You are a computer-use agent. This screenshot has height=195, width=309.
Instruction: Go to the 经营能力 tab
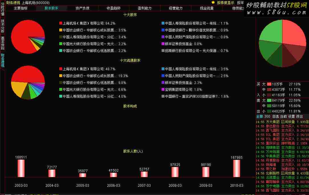pos(176,8)
